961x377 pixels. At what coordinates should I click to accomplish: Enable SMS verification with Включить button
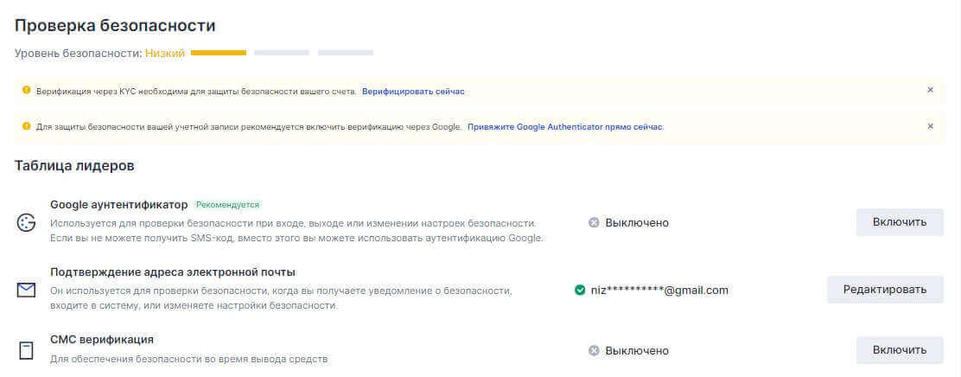click(x=900, y=350)
